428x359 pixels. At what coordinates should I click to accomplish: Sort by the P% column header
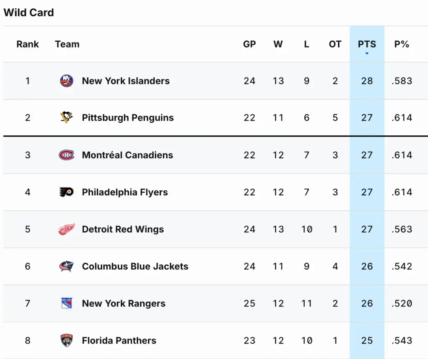coord(402,44)
